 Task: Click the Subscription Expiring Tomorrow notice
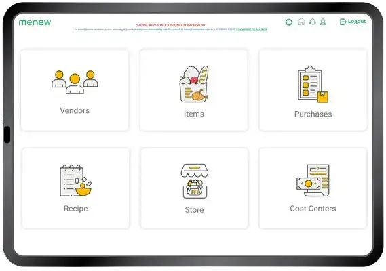click(x=171, y=25)
